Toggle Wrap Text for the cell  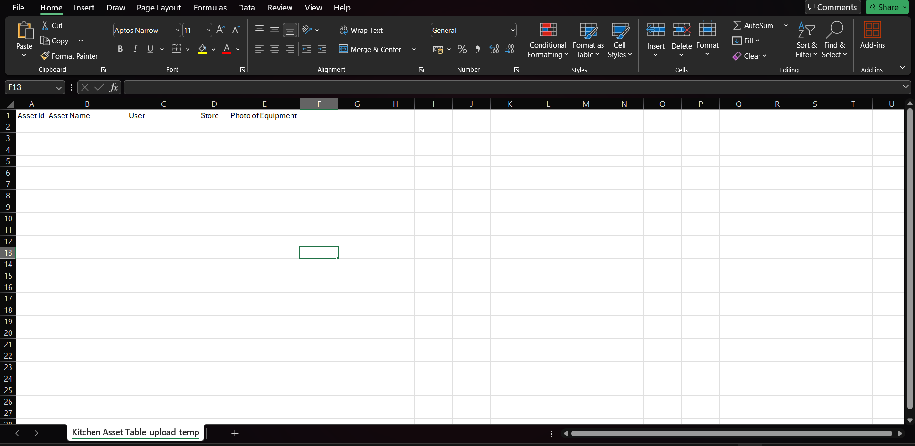(361, 30)
